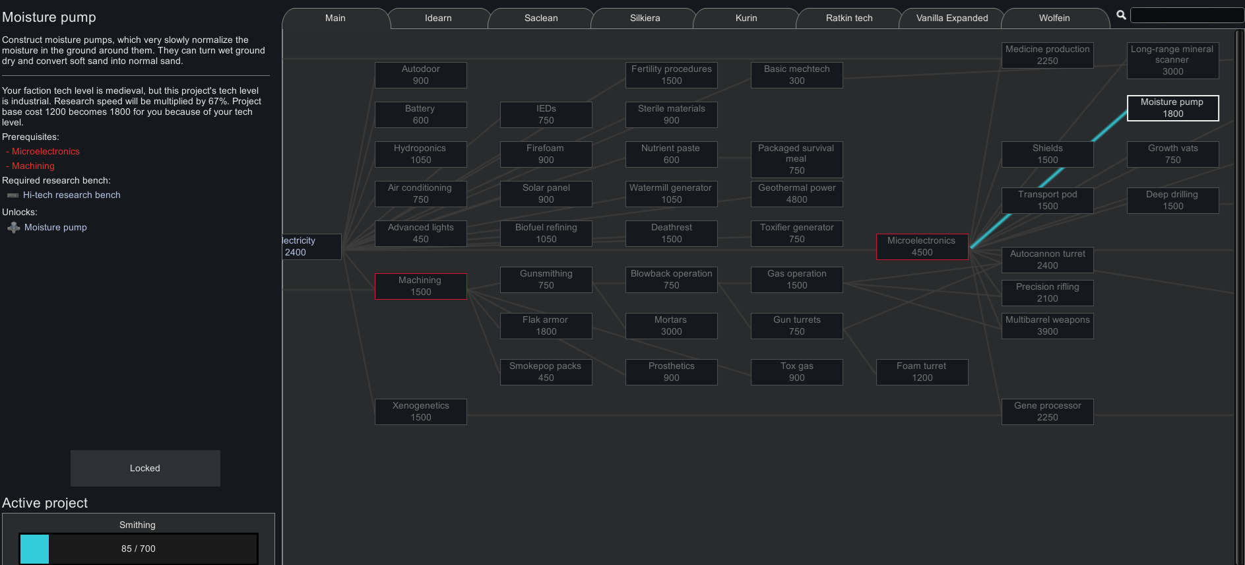Follow the Microelectronics prerequisite link

point(46,152)
